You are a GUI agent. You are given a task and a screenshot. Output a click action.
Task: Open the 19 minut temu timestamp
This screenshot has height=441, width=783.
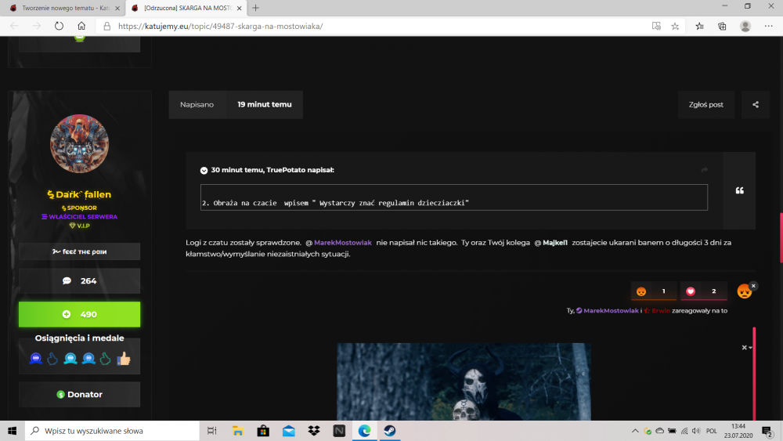[264, 104]
